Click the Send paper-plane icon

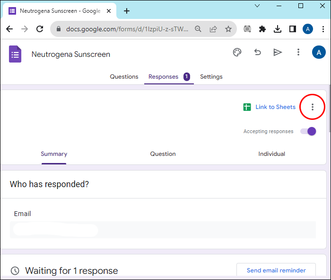pos(278,52)
